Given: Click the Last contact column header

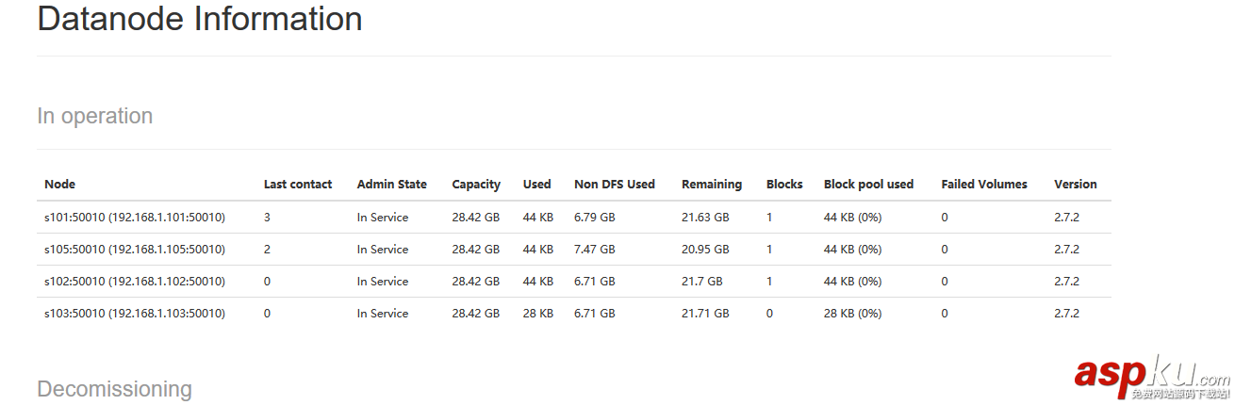Looking at the screenshot, I should [298, 185].
